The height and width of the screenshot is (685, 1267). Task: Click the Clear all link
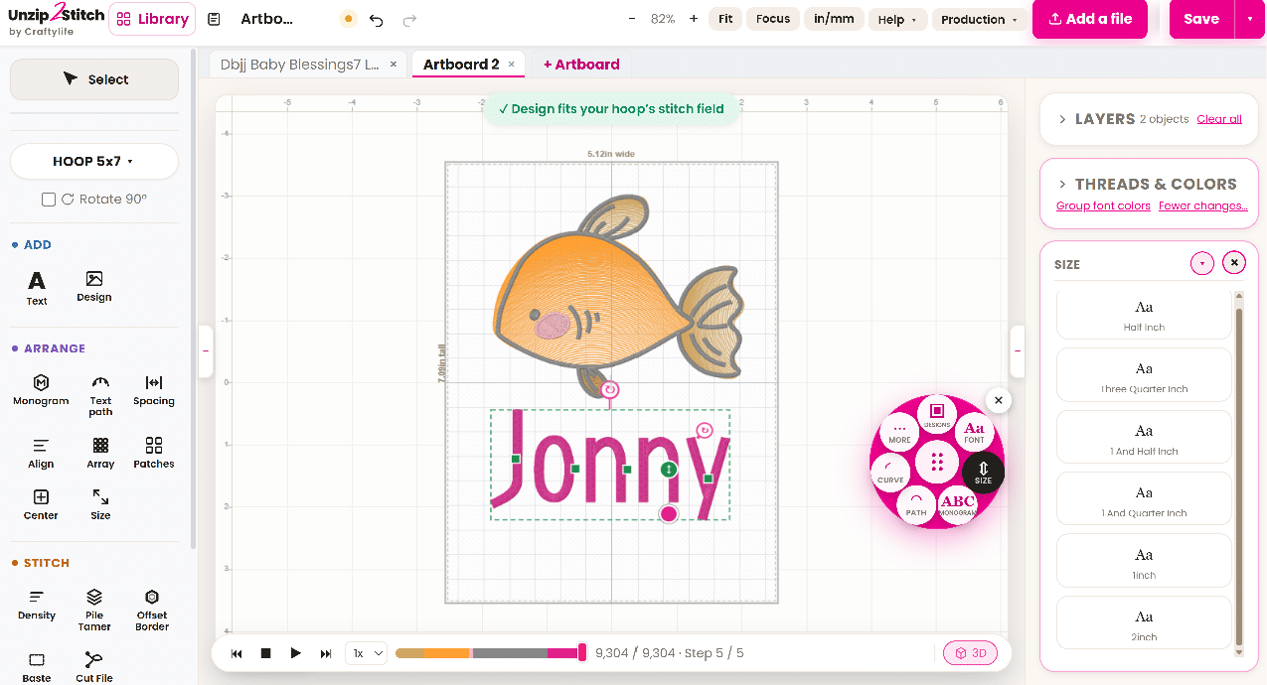coord(1219,119)
